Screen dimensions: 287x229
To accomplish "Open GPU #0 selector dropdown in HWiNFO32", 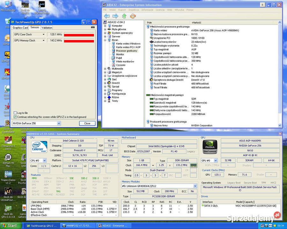I will [x=216, y=161].
